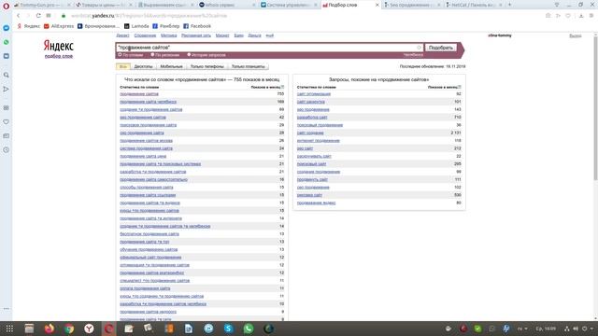Open Chrome from the taskbar
The height and width of the screenshot is (336, 598).
click(x=69, y=329)
